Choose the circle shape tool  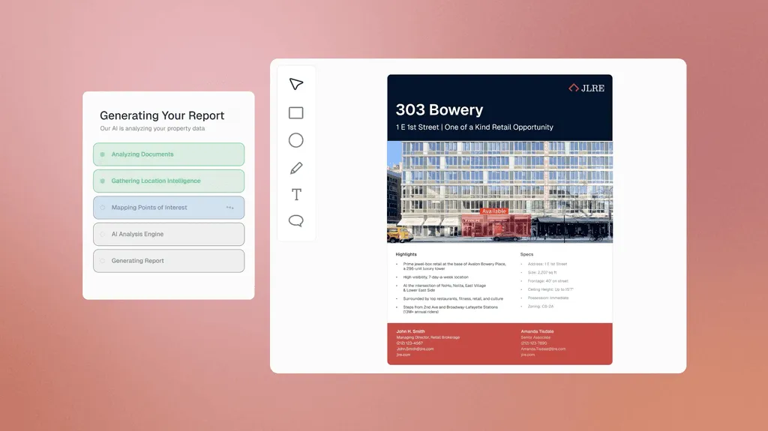[x=295, y=140]
